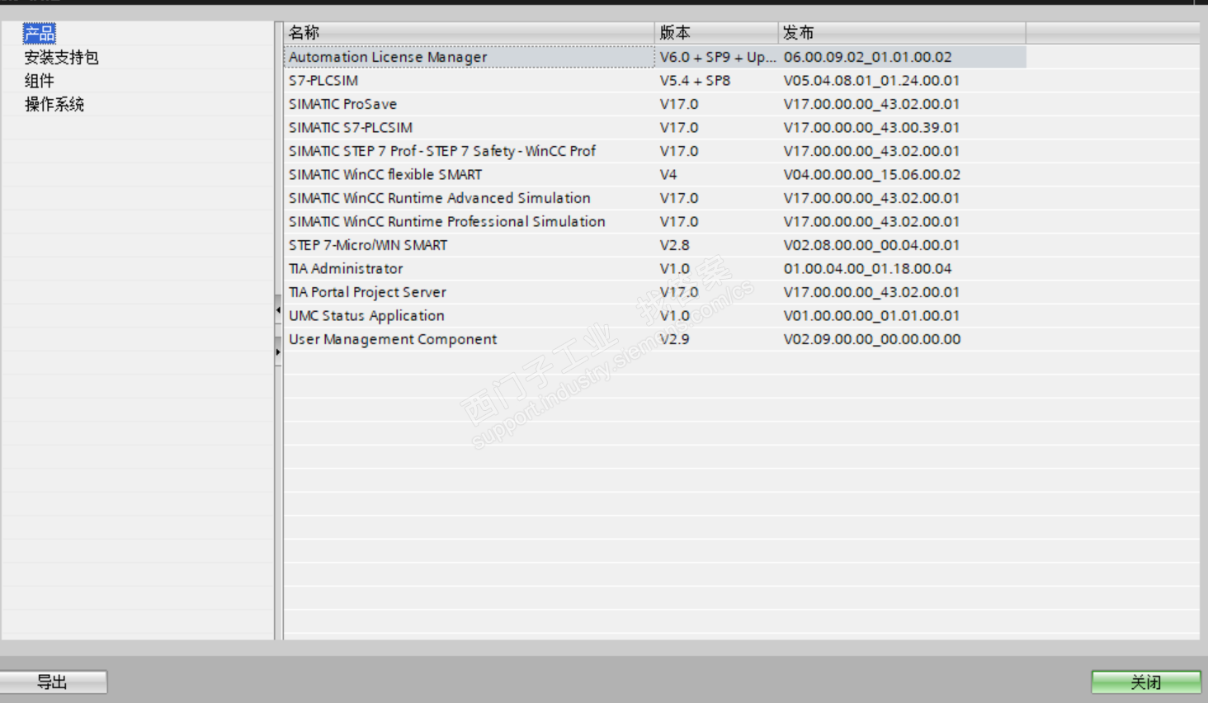This screenshot has height=703, width=1208.
Task: Select the SIMATIC S7-PLCSIM product name
Action: pos(351,128)
